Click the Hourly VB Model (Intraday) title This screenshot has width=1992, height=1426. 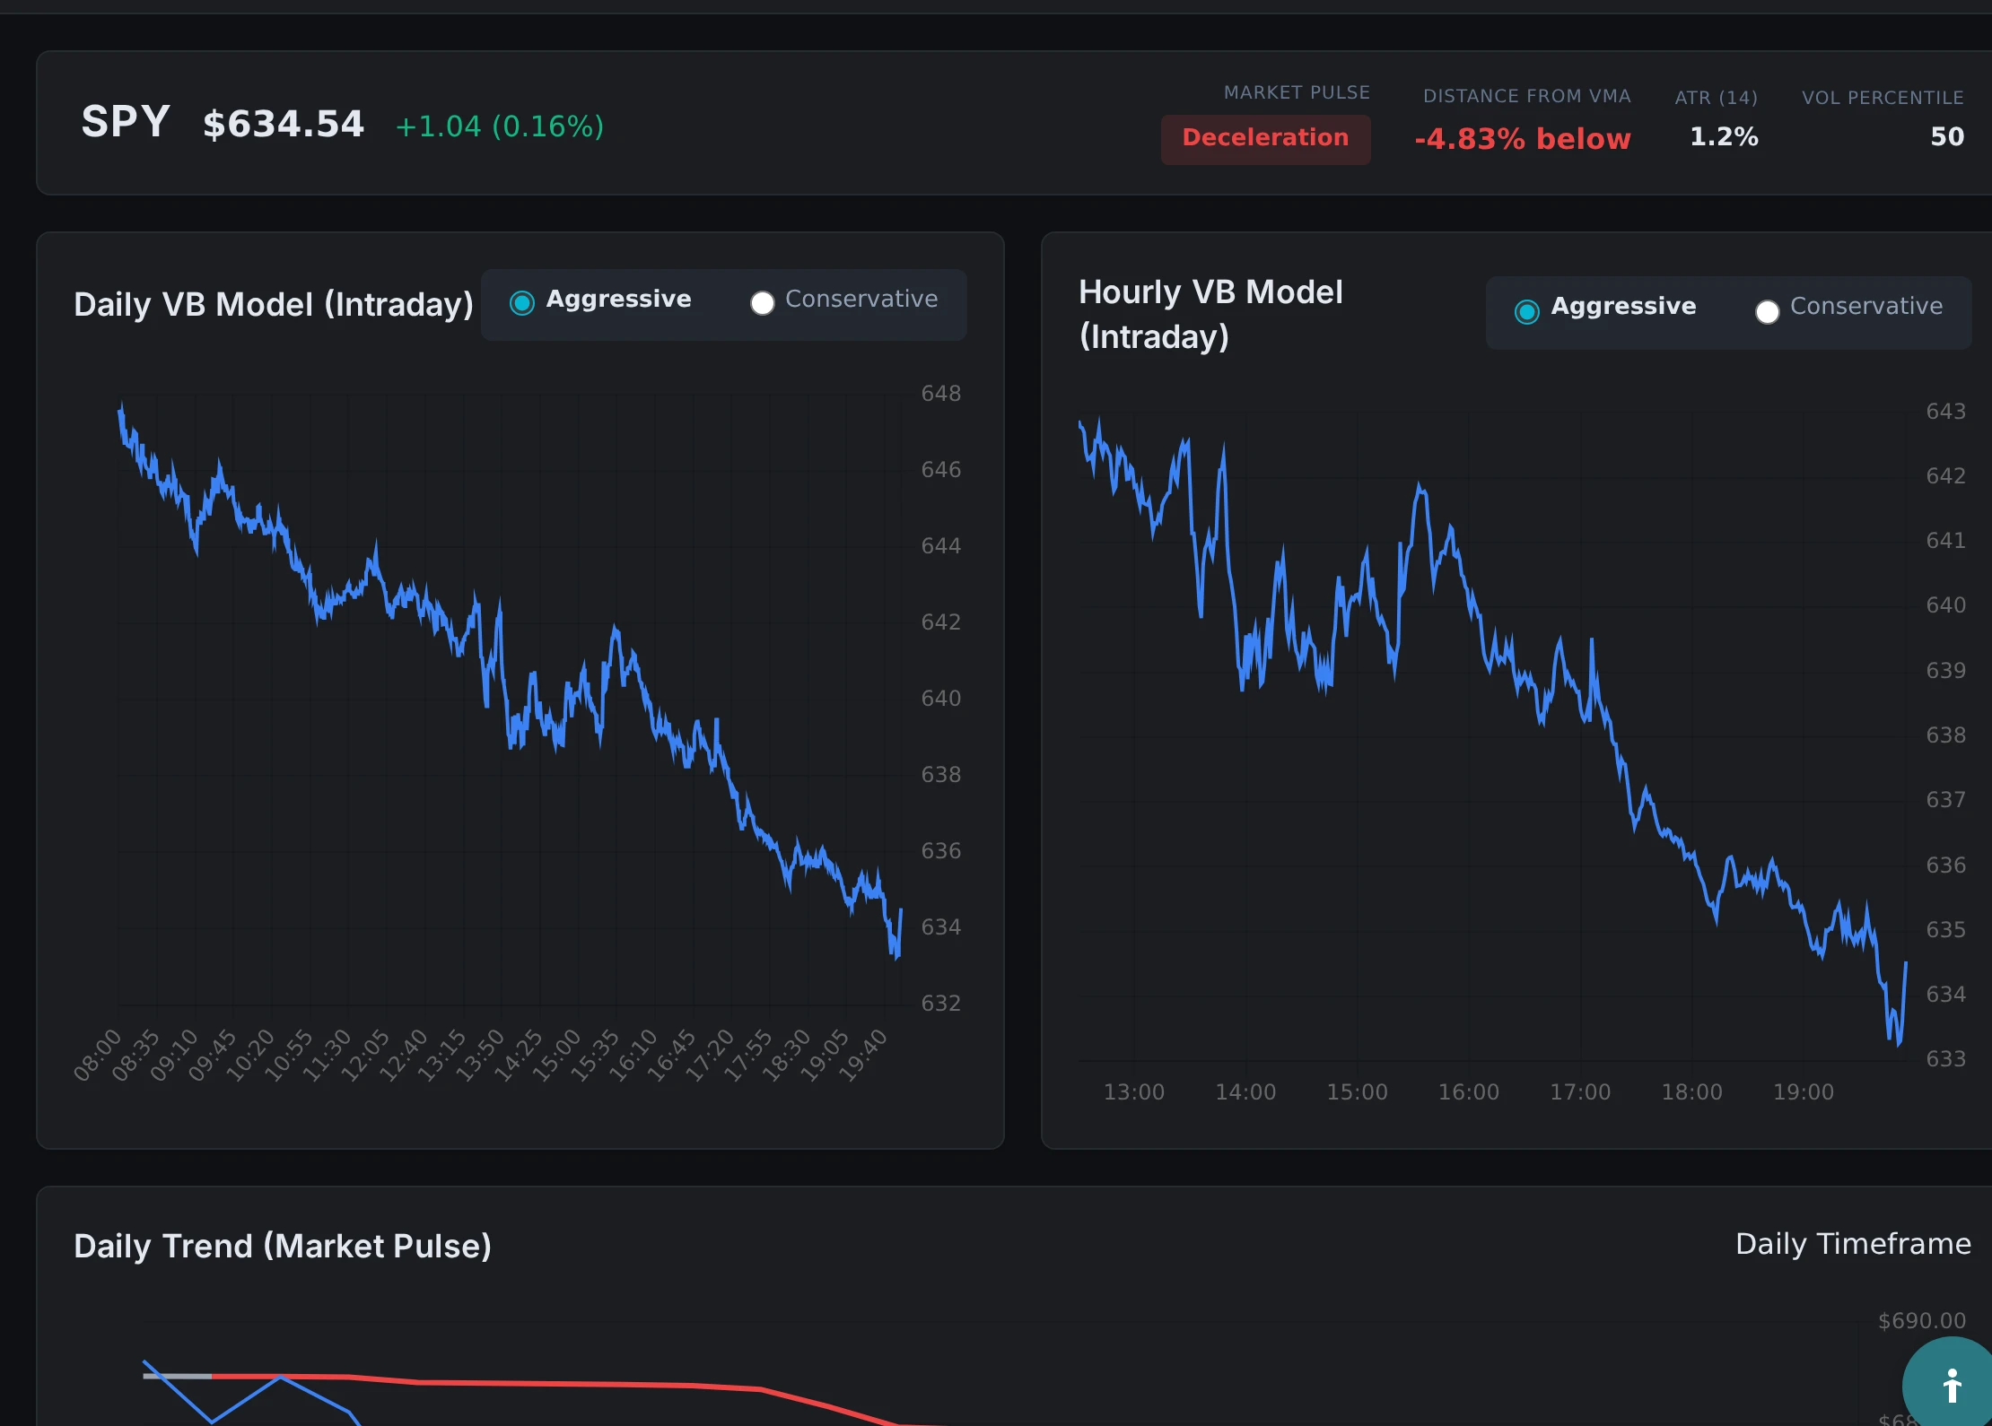click(1210, 314)
